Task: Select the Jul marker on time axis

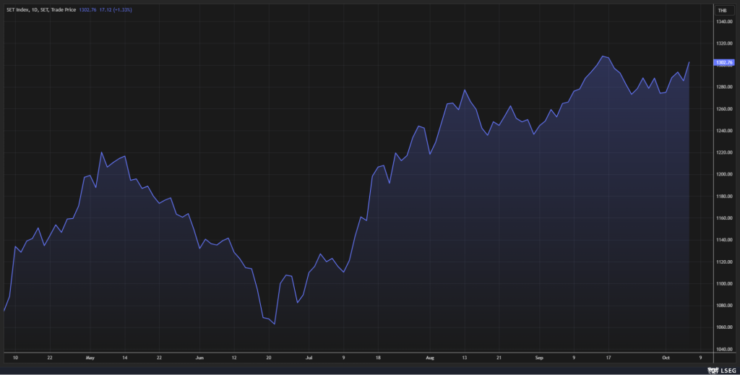Action: [309, 357]
